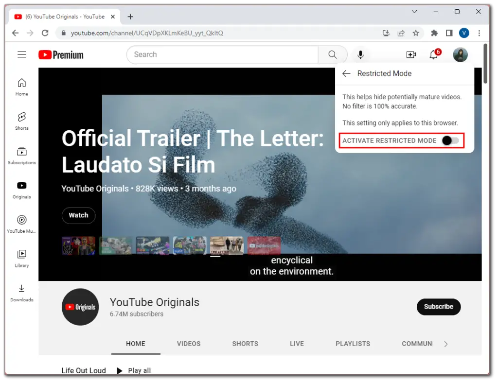The image size is (498, 383).
Task: Open Library in sidebar
Action: pyautogui.click(x=21, y=258)
